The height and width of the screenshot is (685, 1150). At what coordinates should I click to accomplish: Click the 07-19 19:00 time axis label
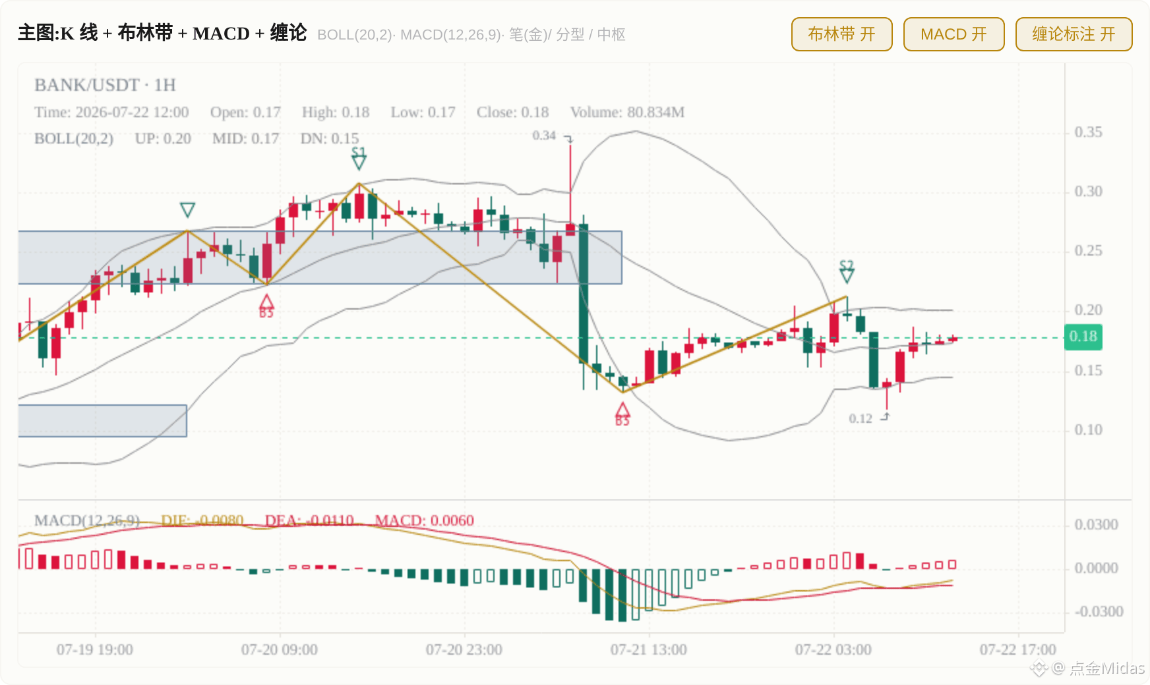click(x=95, y=649)
